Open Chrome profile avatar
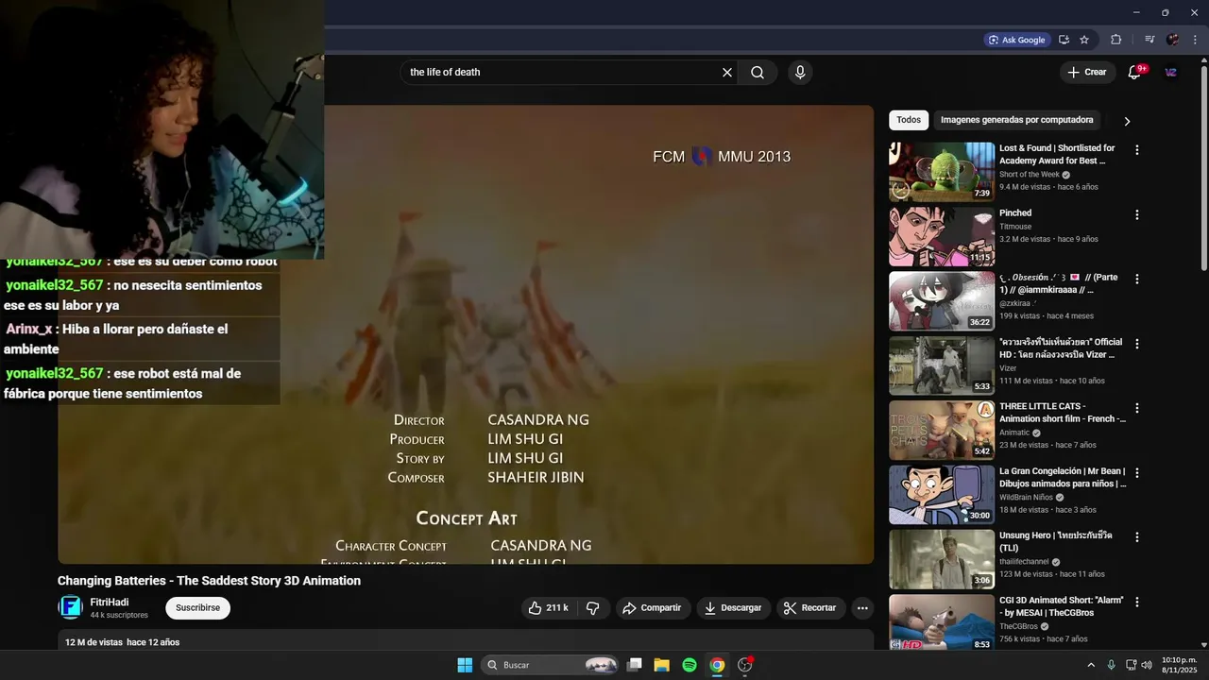The width and height of the screenshot is (1209, 680). point(1172,40)
